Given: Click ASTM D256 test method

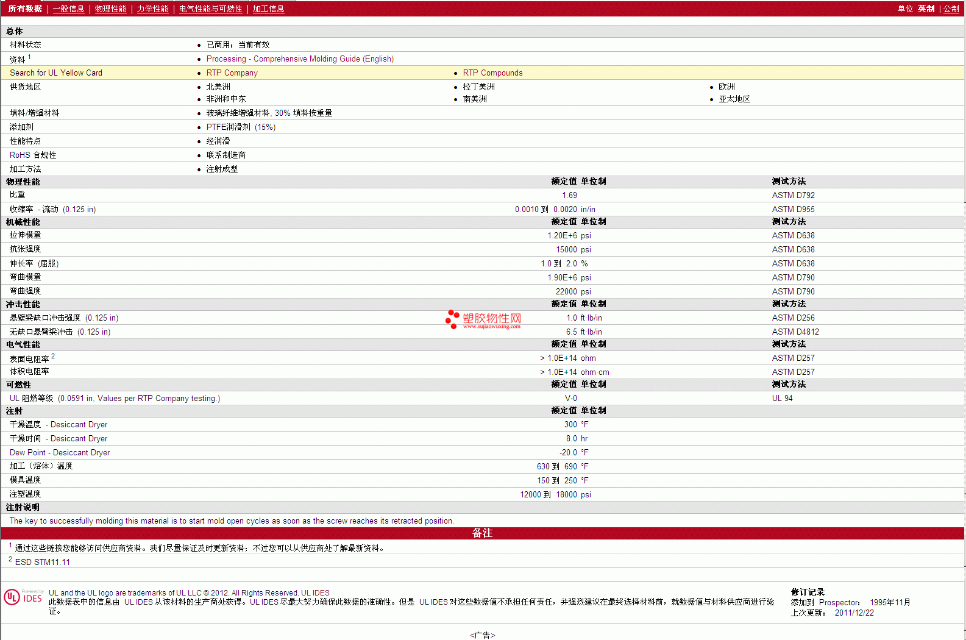Looking at the screenshot, I should coord(793,318).
